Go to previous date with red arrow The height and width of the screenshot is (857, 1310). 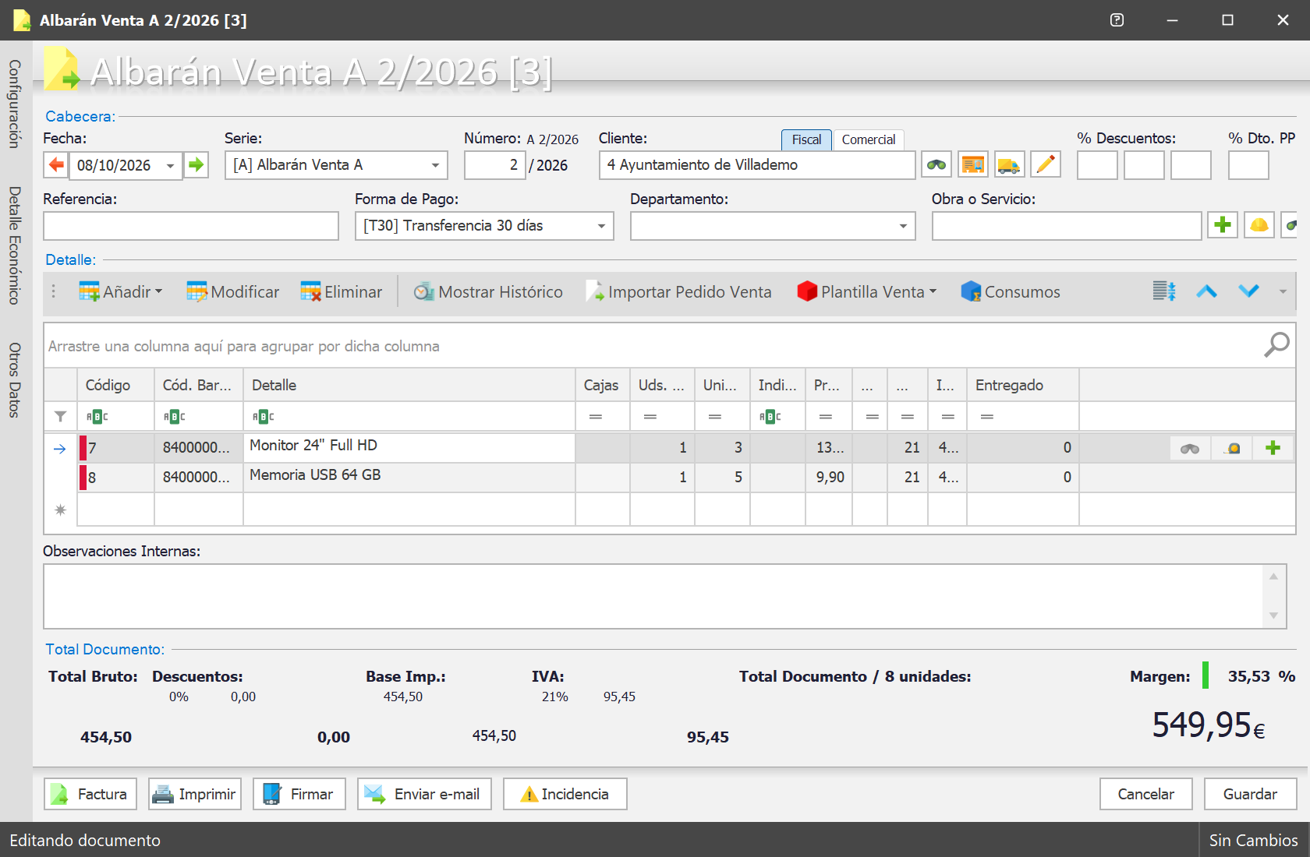point(56,165)
